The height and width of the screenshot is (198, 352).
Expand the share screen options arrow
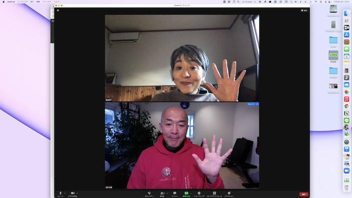point(191,193)
